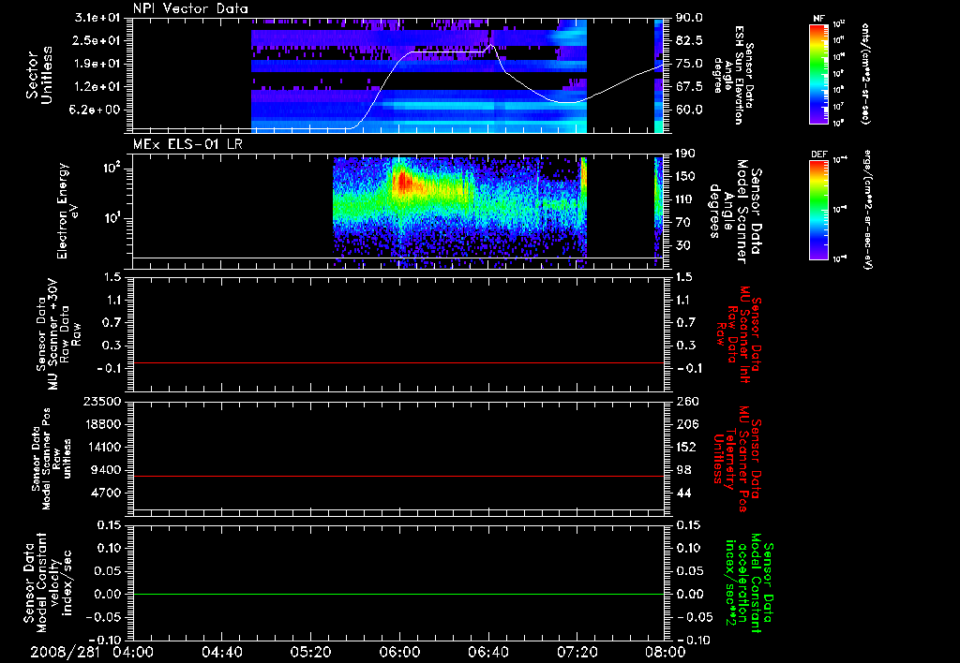
Task: Click the "82.5" sun elevation tick
Action: 689,40
